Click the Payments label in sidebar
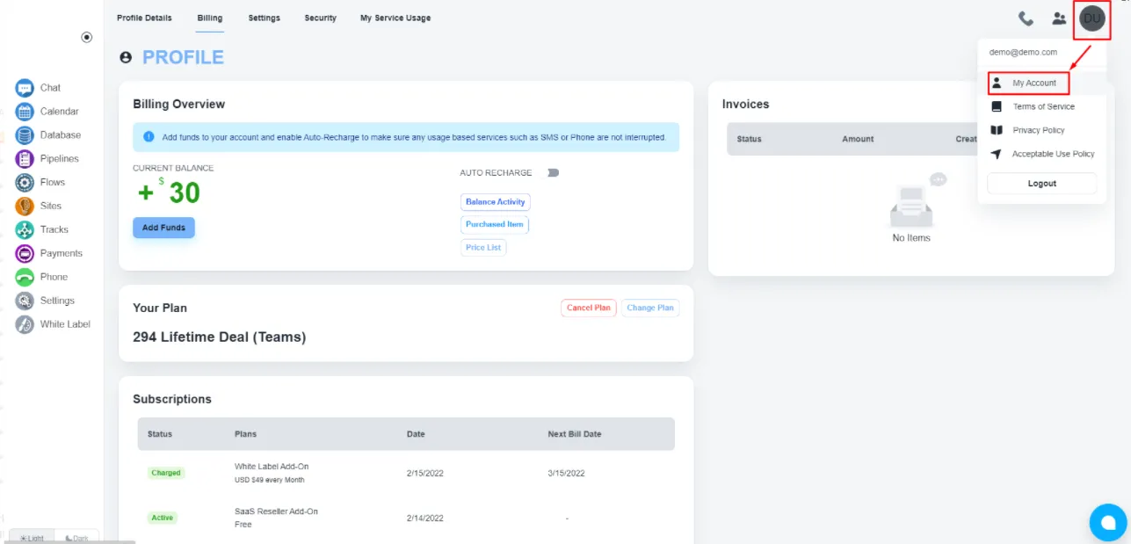Image resolution: width=1131 pixels, height=544 pixels. (62, 253)
